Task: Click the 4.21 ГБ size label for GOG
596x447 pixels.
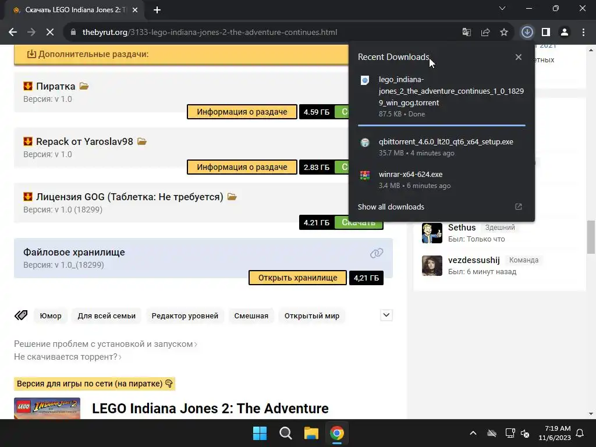Action: (317, 223)
